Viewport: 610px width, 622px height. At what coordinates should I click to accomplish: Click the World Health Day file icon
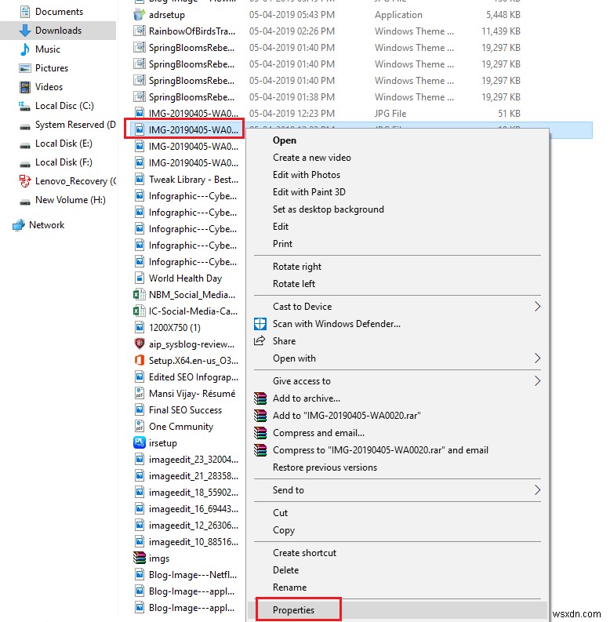[x=140, y=278]
